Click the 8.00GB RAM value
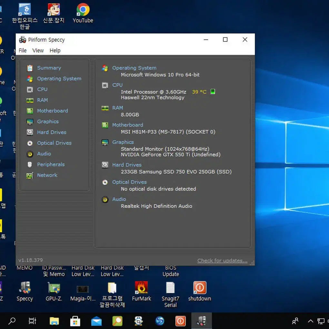 (x=130, y=115)
